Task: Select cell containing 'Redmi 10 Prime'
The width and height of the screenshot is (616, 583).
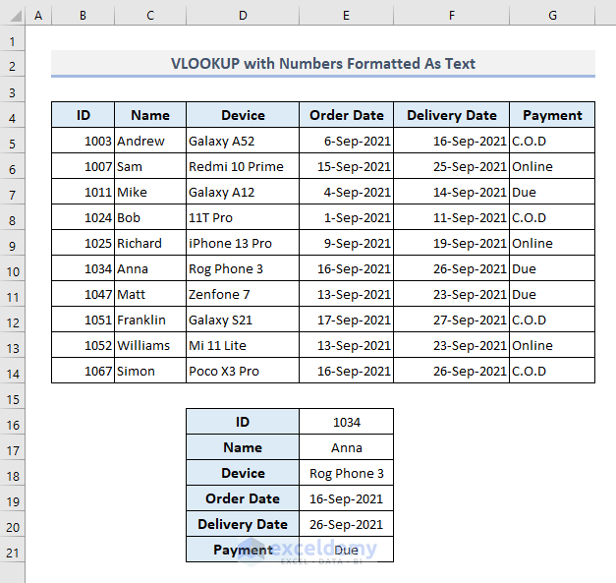Action: click(243, 166)
